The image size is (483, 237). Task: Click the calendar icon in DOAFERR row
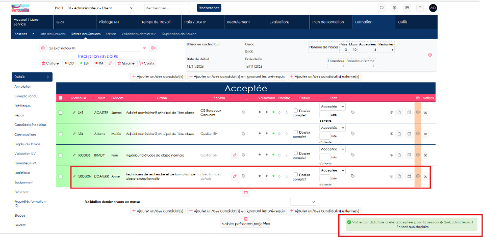[x=410, y=176]
